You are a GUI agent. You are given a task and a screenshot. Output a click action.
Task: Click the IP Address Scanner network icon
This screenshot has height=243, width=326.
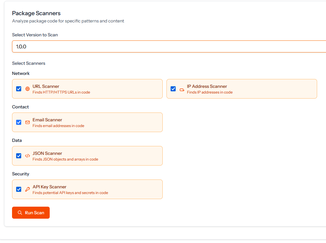[x=182, y=89]
